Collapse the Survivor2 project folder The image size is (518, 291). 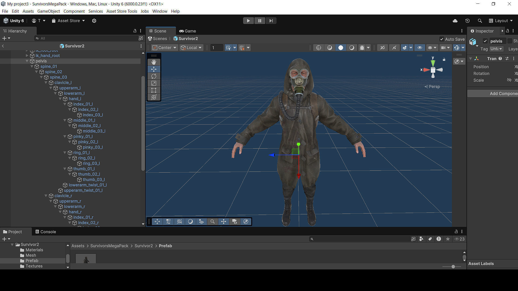coord(12,244)
